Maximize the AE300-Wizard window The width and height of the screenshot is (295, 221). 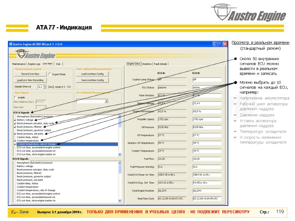pos(220,44)
